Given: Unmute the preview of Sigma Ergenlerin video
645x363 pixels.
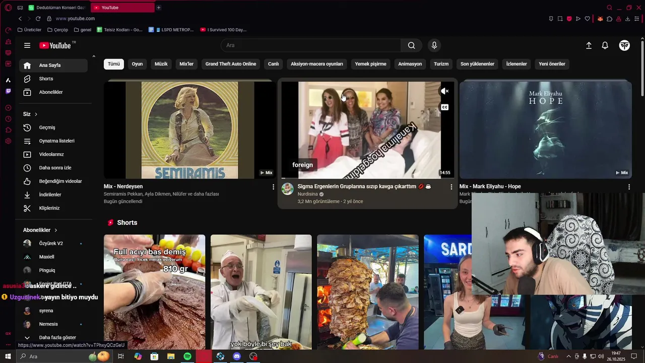Looking at the screenshot, I should point(444,91).
